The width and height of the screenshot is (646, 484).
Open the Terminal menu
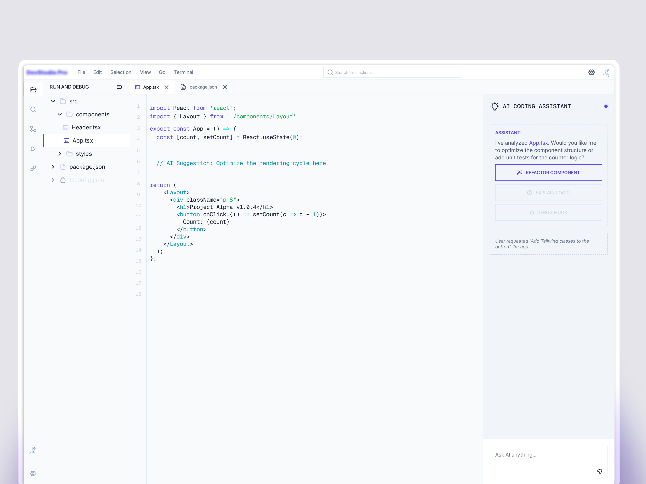coord(183,72)
